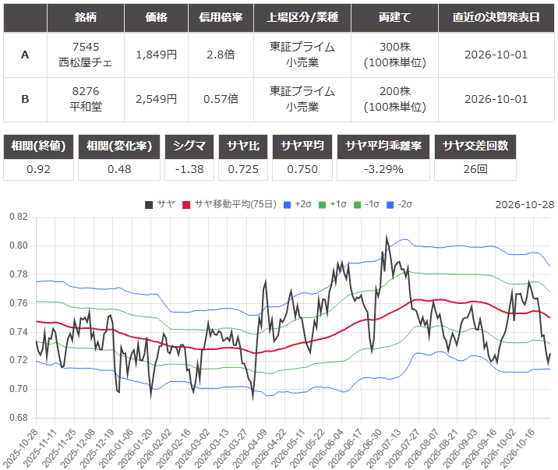Click the y-axis label 0.82
Screen dimensions: 558x470
[x=19, y=217]
